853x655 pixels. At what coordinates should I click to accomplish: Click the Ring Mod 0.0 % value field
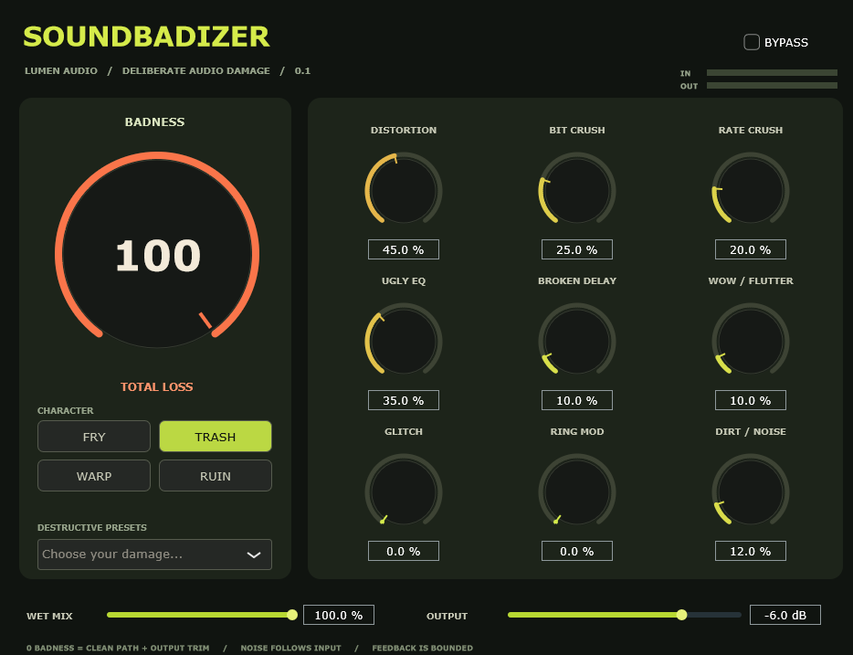click(x=576, y=551)
